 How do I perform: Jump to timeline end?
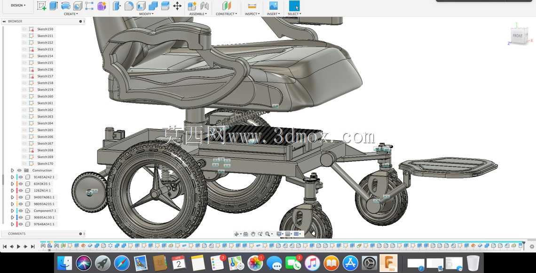(x=33, y=246)
